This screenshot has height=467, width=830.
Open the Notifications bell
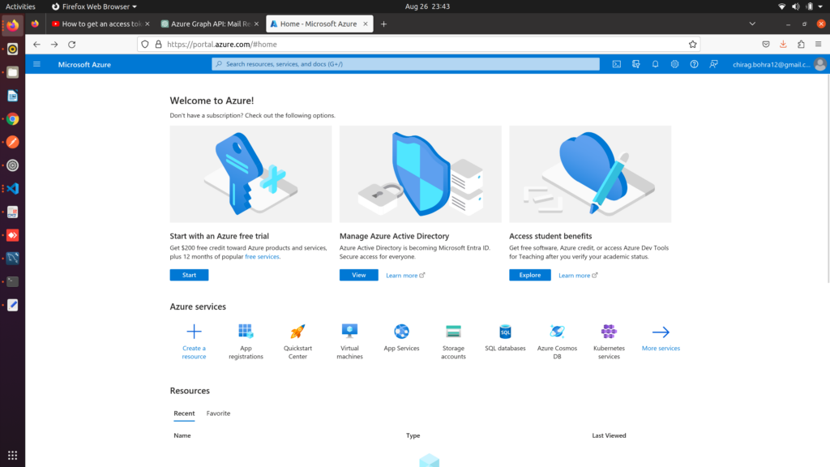655,64
